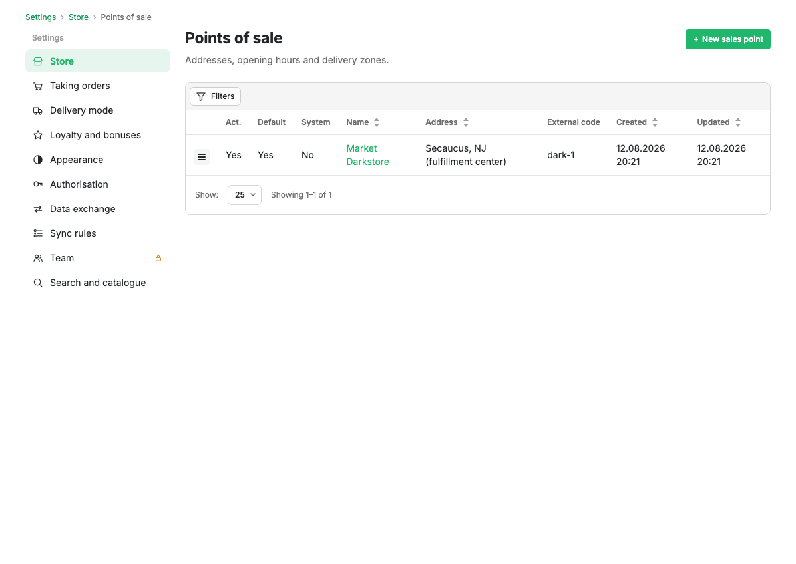The image size is (796, 564).
Task: Click the funnel icon in Filters button
Action: 201,96
